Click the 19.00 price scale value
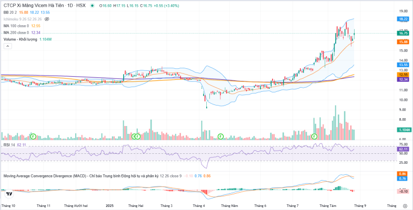The height and width of the screenshot is (210, 413). (403, 12)
